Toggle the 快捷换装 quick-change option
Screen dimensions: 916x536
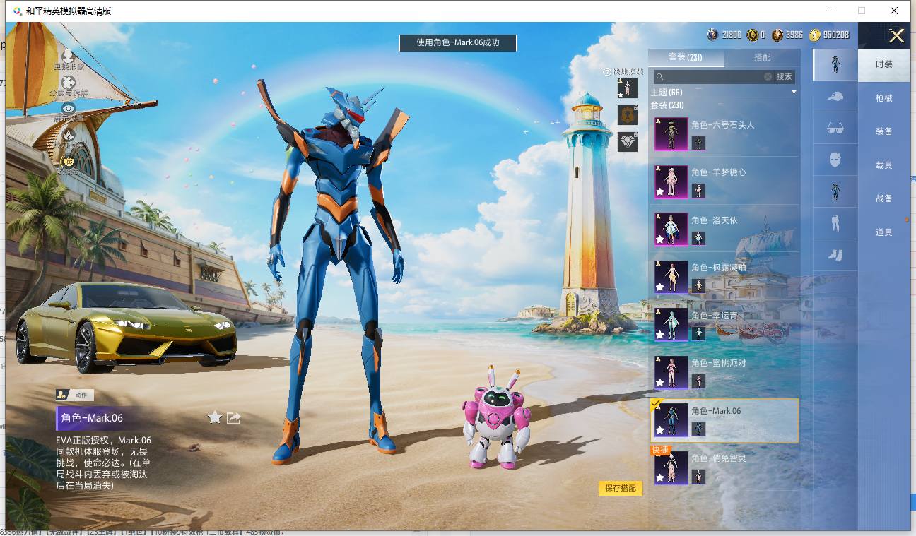pos(623,71)
